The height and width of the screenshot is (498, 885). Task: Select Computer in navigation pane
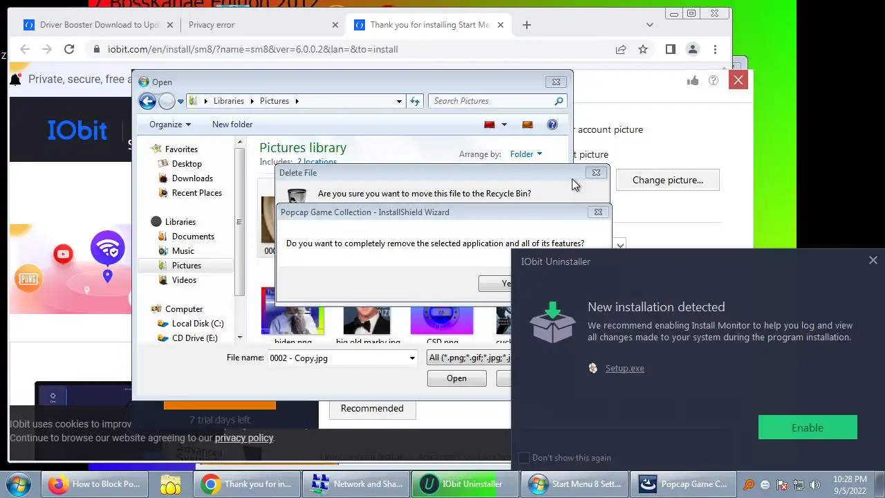point(183,309)
